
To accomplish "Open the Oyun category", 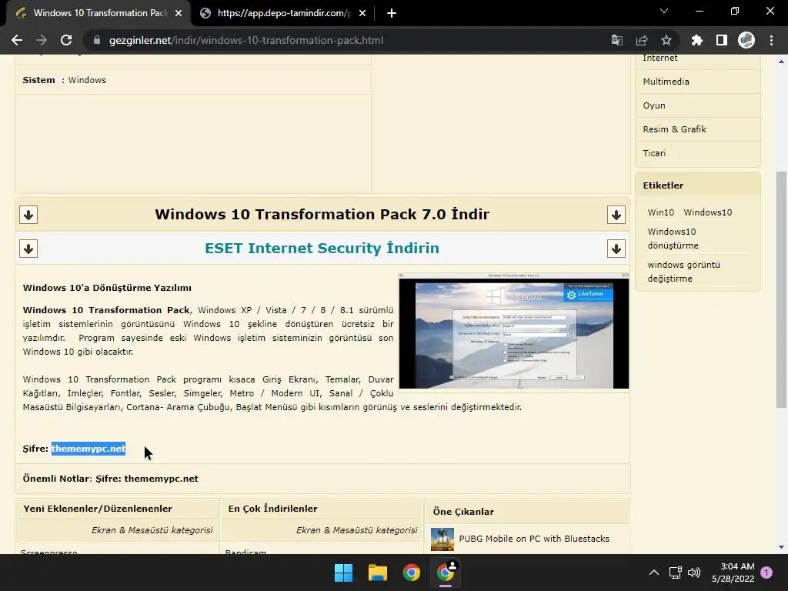I will (654, 105).
